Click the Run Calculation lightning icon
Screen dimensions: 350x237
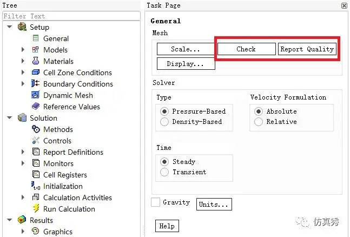point(36,208)
